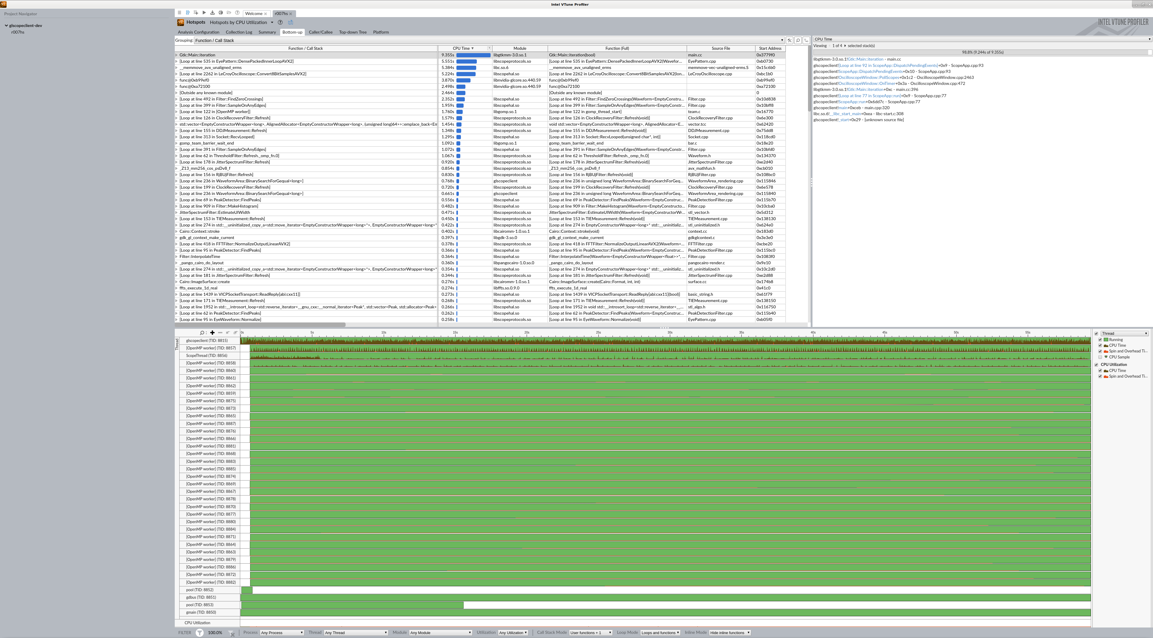Click the new analysis plus icon
This screenshot has height=638, width=1153.
[x=195, y=13]
